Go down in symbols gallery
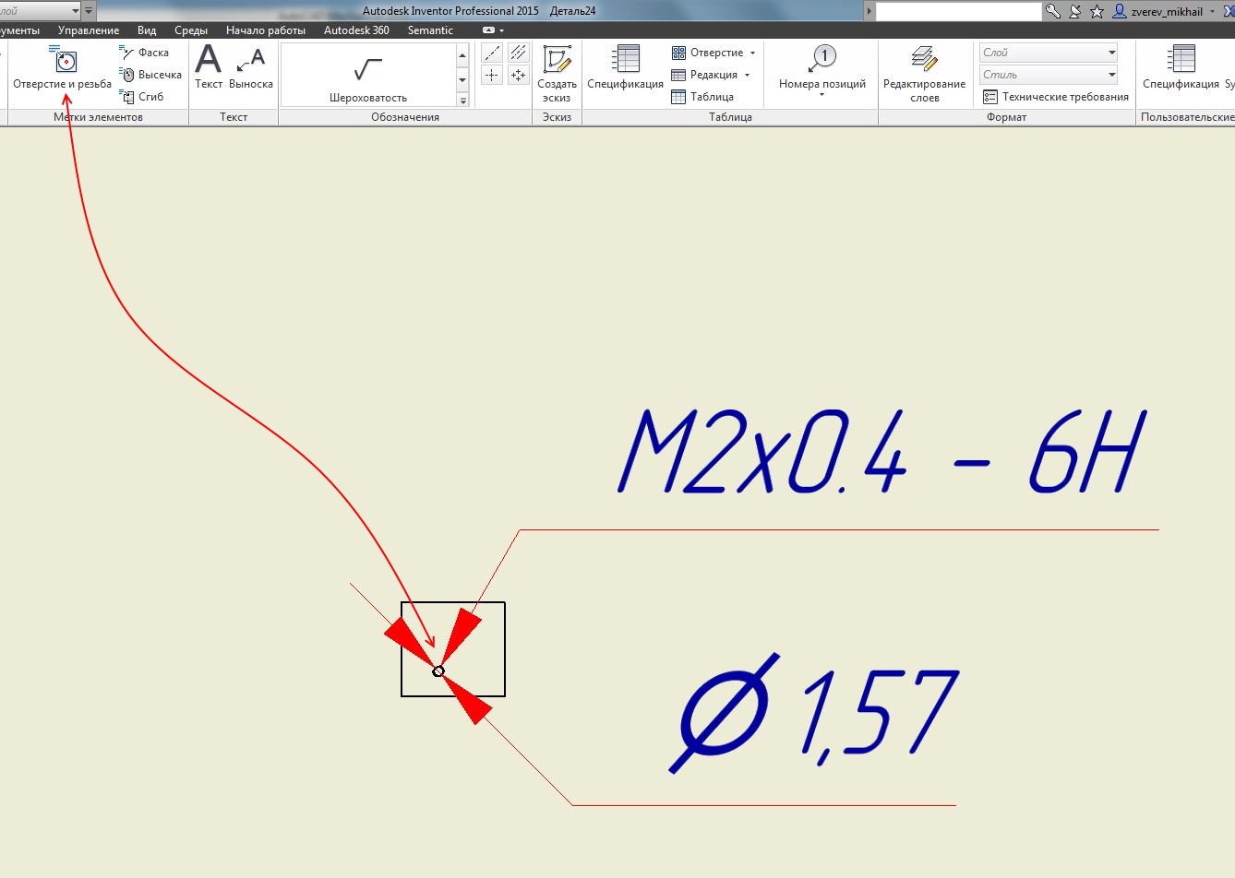The image size is (1235, 878). pyautogui.click(x=462, y=80)
